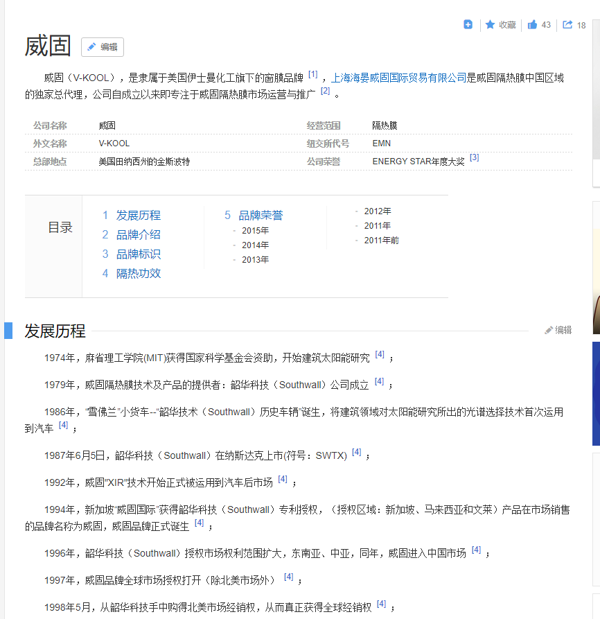
Task: Click the headquarters value 美国田纳西州的金斯波特
Action: [144, 162]
